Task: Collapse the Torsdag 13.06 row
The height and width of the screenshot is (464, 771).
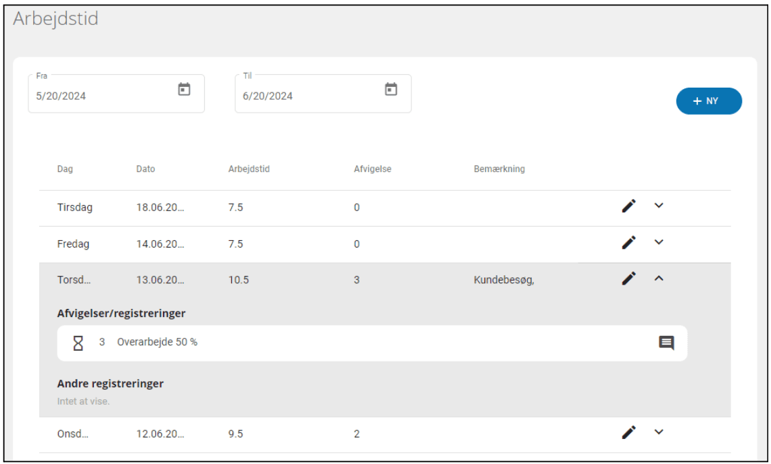Action: [660, 278]
